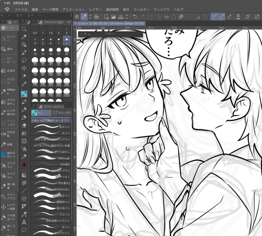Choose brush size 8

point(67,40)
